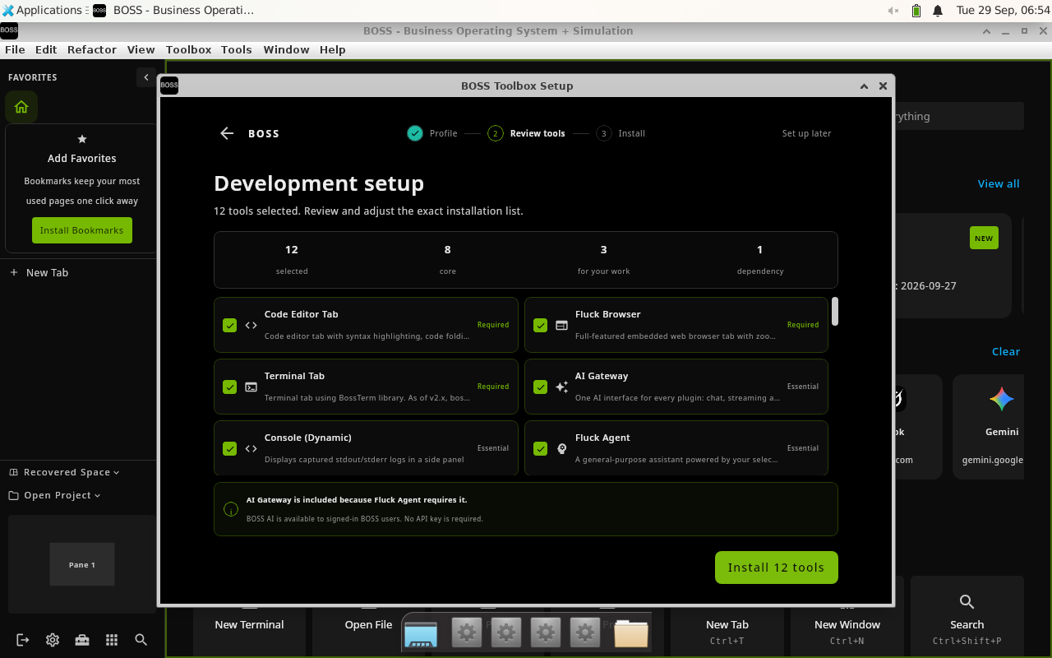The image size is (1052, 658).
Task: Toggle the Console (Dynamic) checkbox
Action: (x=230, y=448)
